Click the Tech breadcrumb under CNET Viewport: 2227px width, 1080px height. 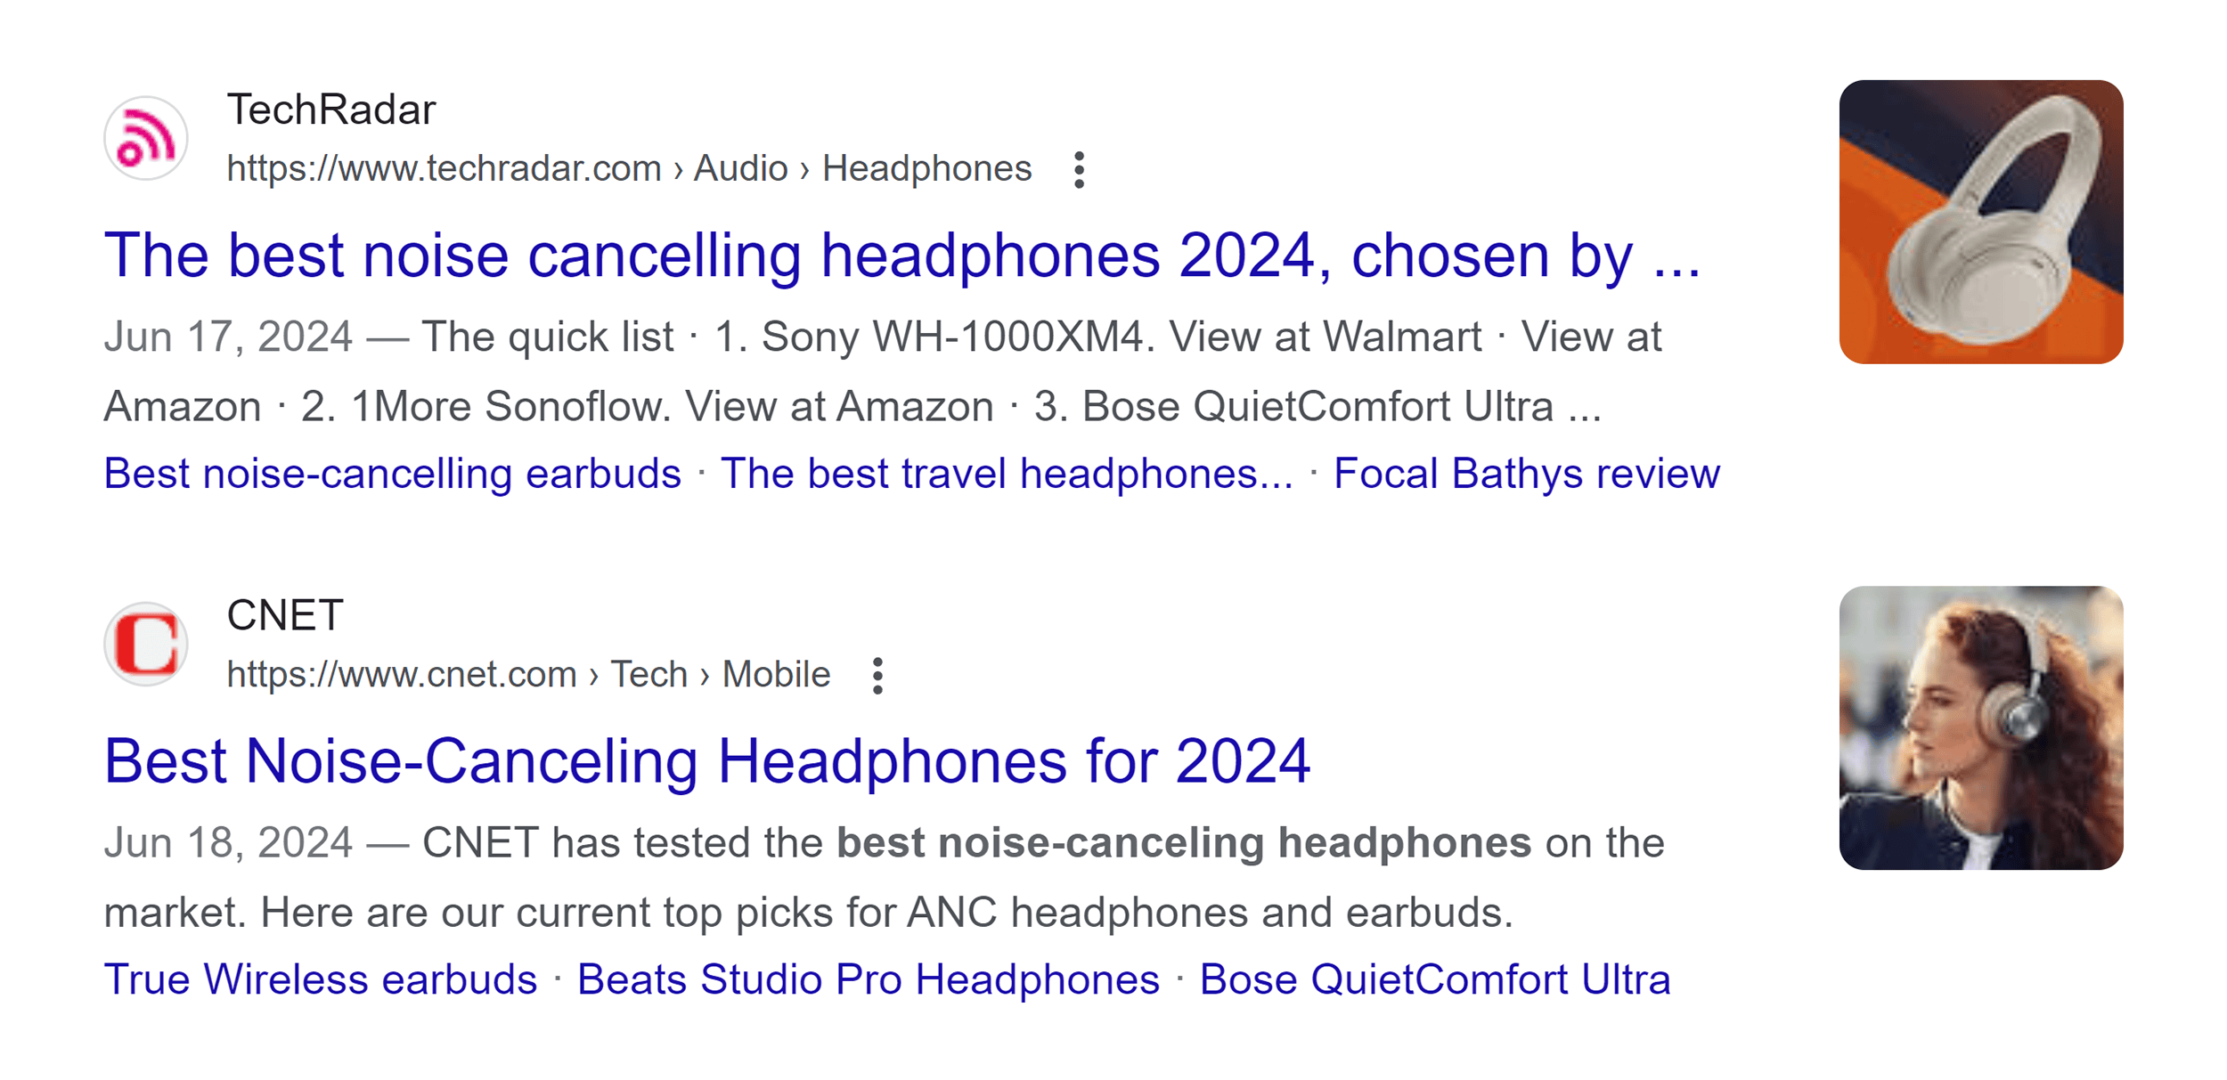coord(648,674)
